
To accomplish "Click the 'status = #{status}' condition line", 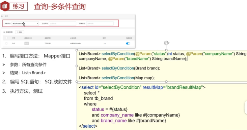I will [x=110, y=110].
